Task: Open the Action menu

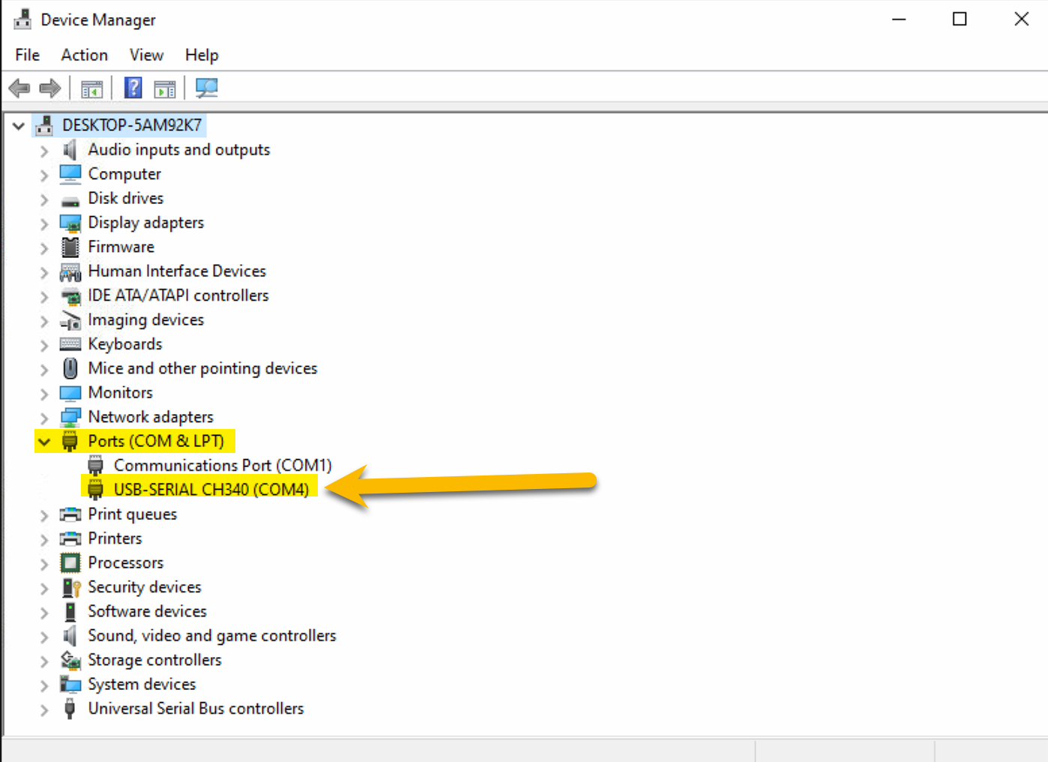Action: tap(83, 55)
